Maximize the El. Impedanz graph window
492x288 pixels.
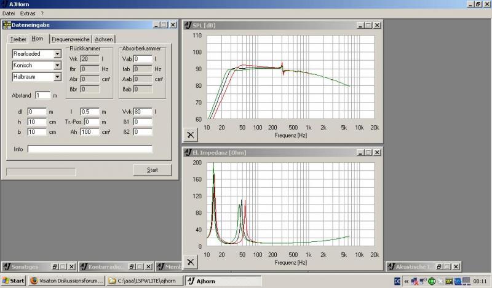pos(368,151)
